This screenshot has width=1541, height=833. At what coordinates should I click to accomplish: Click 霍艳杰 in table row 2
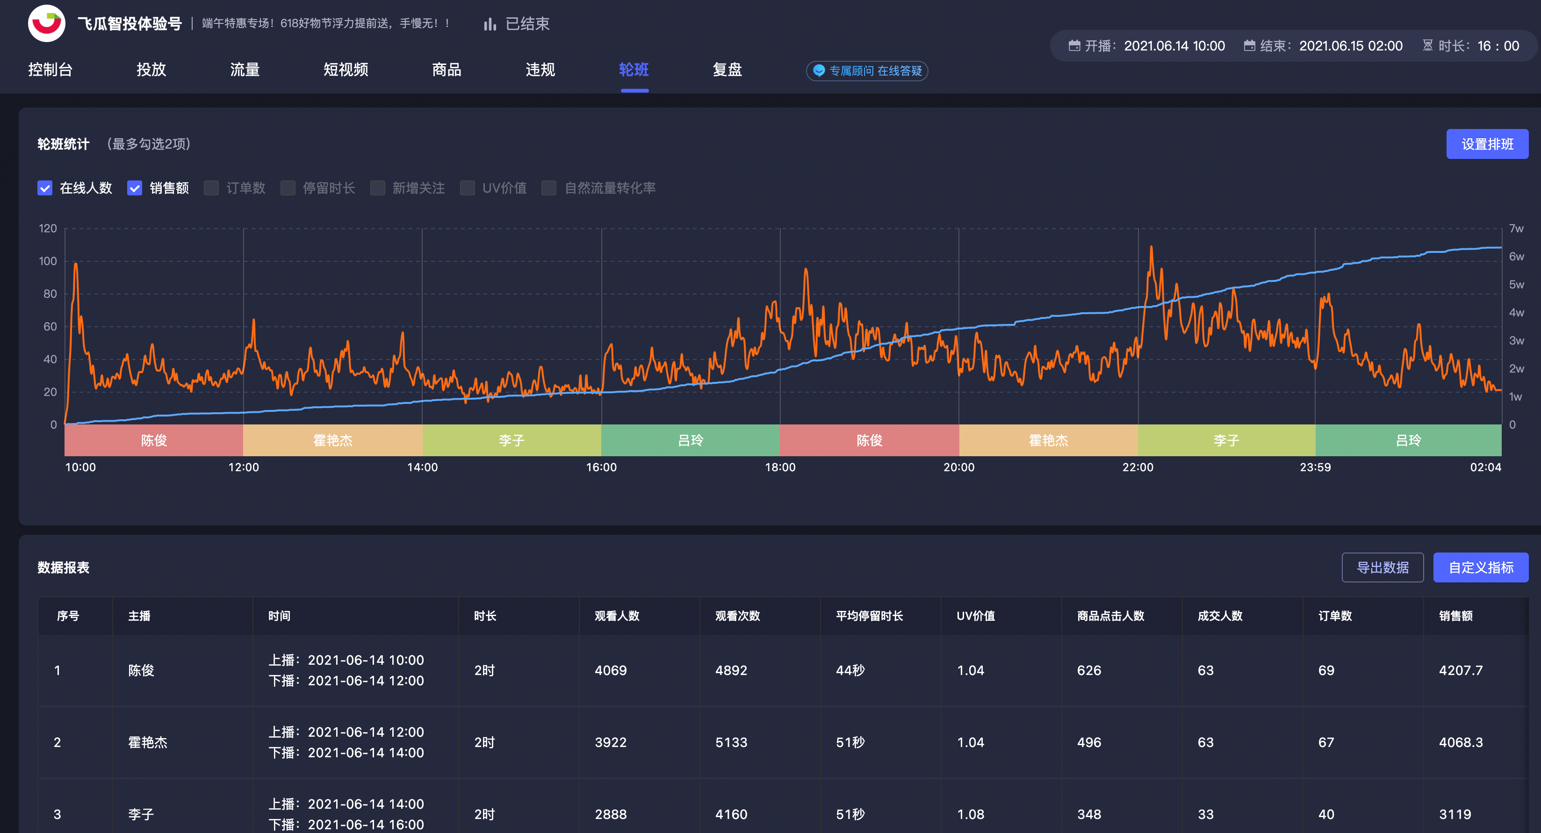tap(148, 743)
